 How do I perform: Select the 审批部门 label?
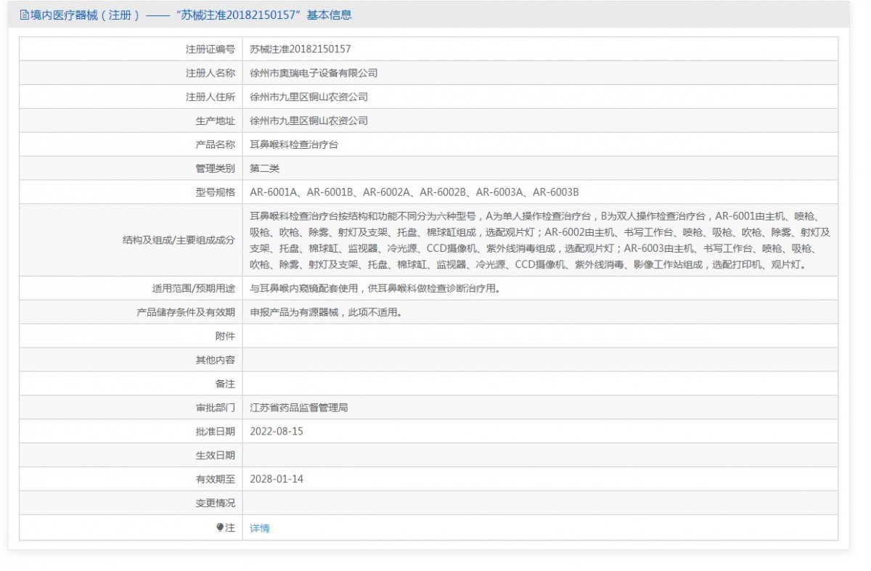coord(216,408)
